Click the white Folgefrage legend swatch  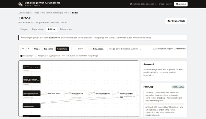(36, 56)
